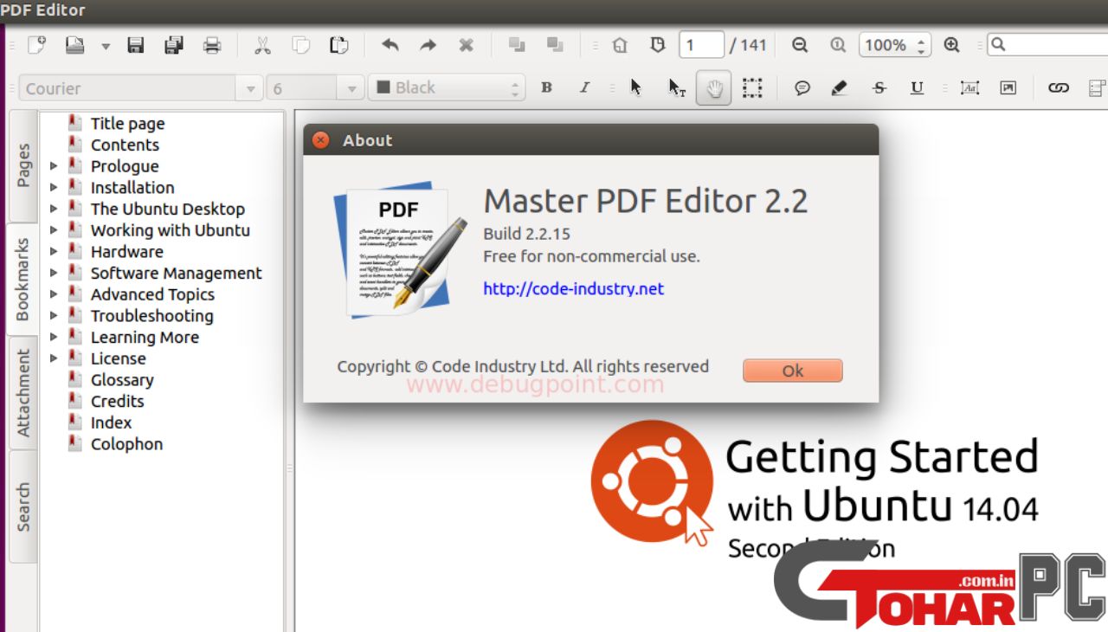Viewport: 1108px width, 632px height.
Task: Click the Insert Image tool icon
Action: click(1008, 87)
